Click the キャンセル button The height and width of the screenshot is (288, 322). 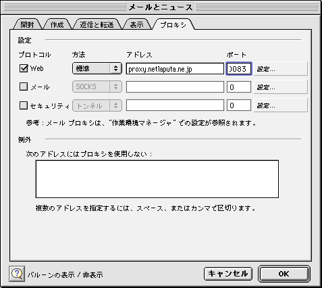click(x=228, y=274)
